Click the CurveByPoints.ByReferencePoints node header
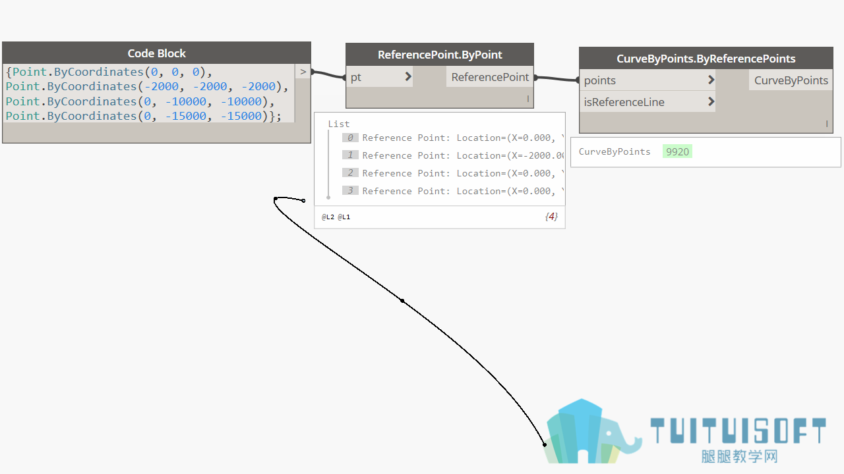This screenshot has width=844, height=474. pos(706,59)
